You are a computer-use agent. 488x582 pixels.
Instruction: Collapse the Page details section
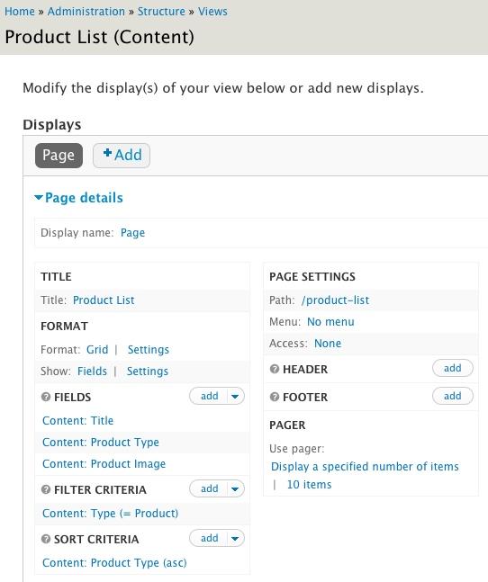pyautogui.click(x=78, y=198)
